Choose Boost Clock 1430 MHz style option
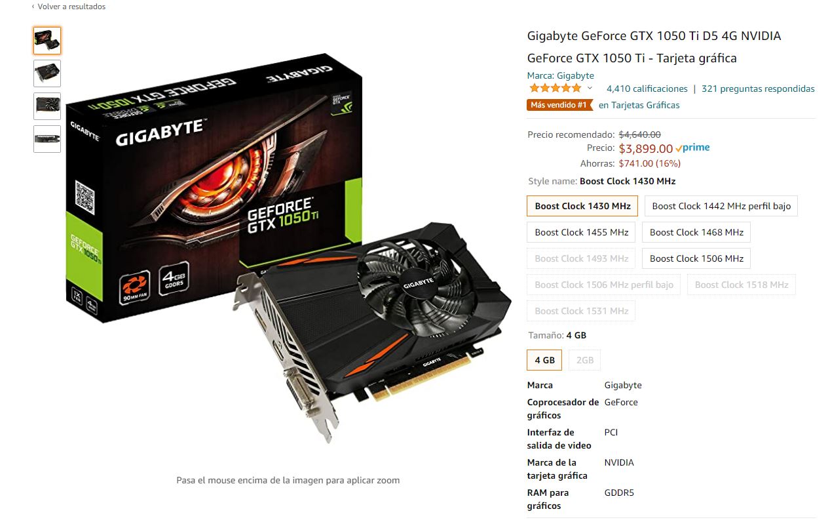 pyautogui.click(x=582, y=206)
